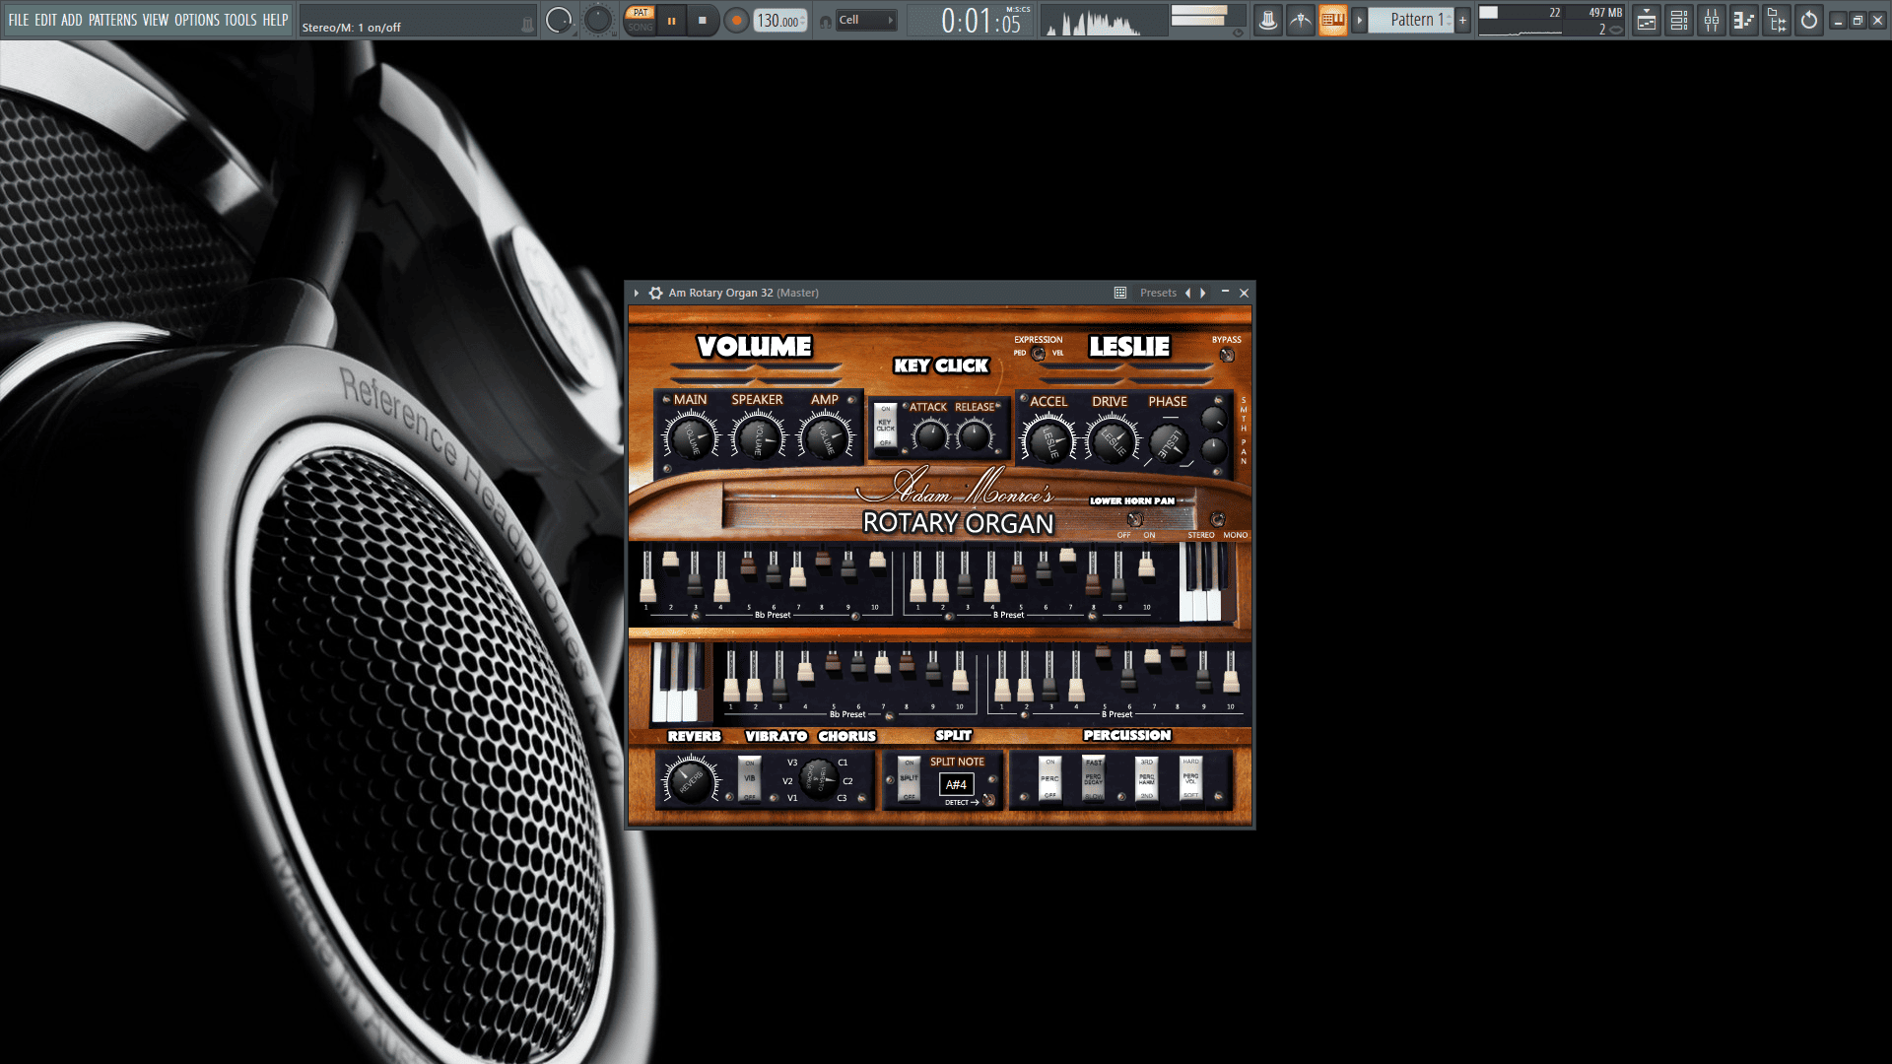1892x1064 pixels.
Task: Open the TOOLS menu
Action: coord(239,20)
